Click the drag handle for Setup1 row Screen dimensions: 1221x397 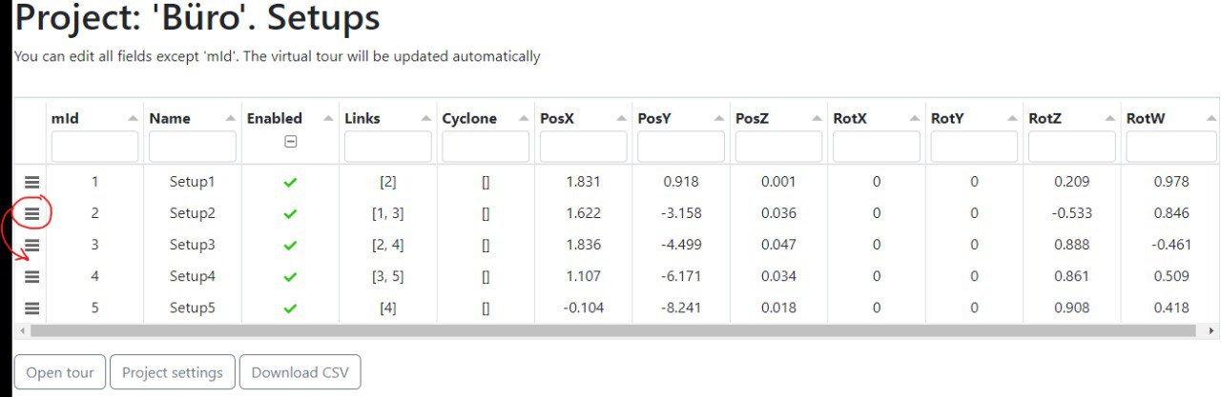[x=31, y=182]
